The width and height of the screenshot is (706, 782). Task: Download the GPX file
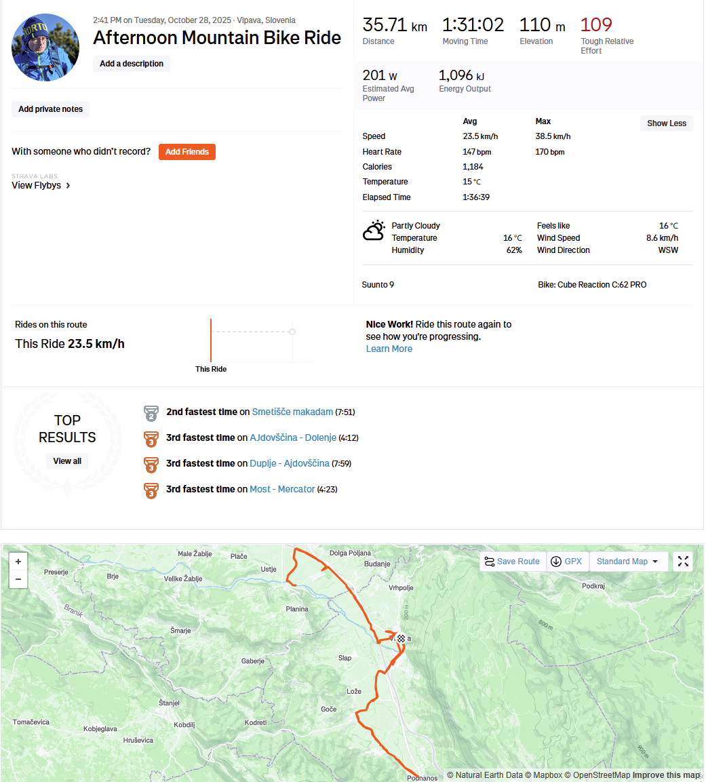(x=568, y=562)
